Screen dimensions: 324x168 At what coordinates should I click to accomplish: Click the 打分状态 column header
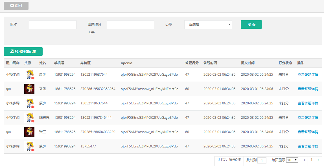[x=285, y=63]
